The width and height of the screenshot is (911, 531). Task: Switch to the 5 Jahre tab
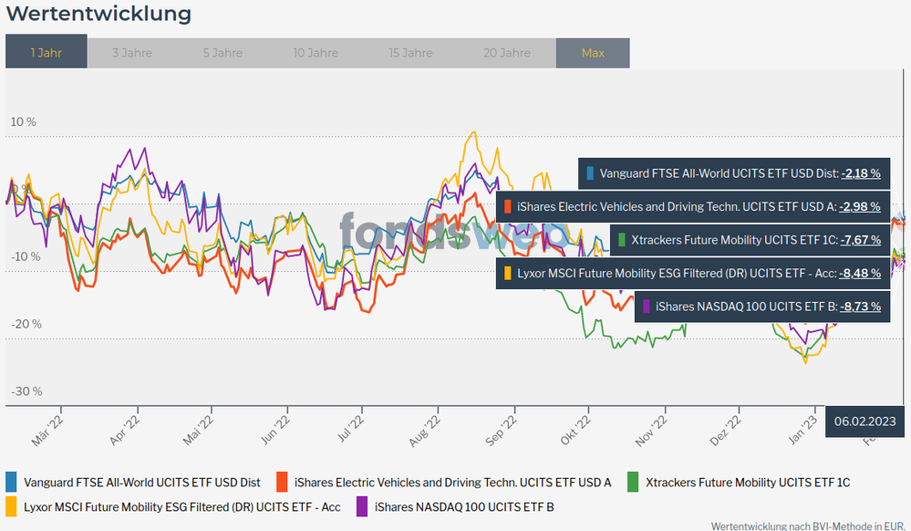223,53
